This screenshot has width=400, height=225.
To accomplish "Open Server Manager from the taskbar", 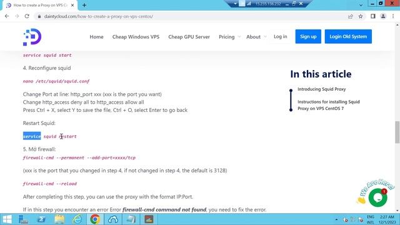I will coord(24,219).
